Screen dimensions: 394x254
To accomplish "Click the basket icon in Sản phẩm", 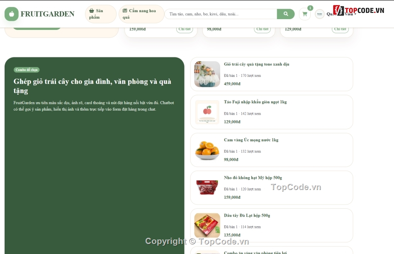I will 92,10.
